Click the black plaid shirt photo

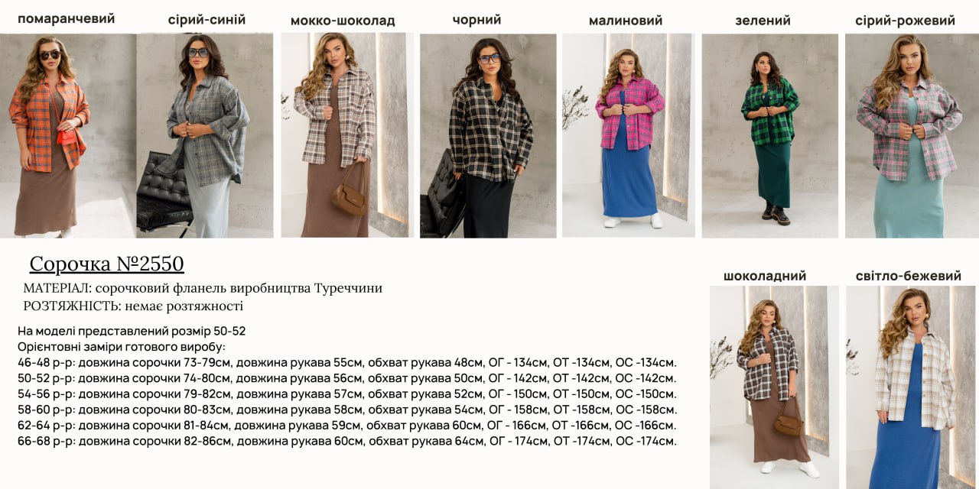point(488,135)
